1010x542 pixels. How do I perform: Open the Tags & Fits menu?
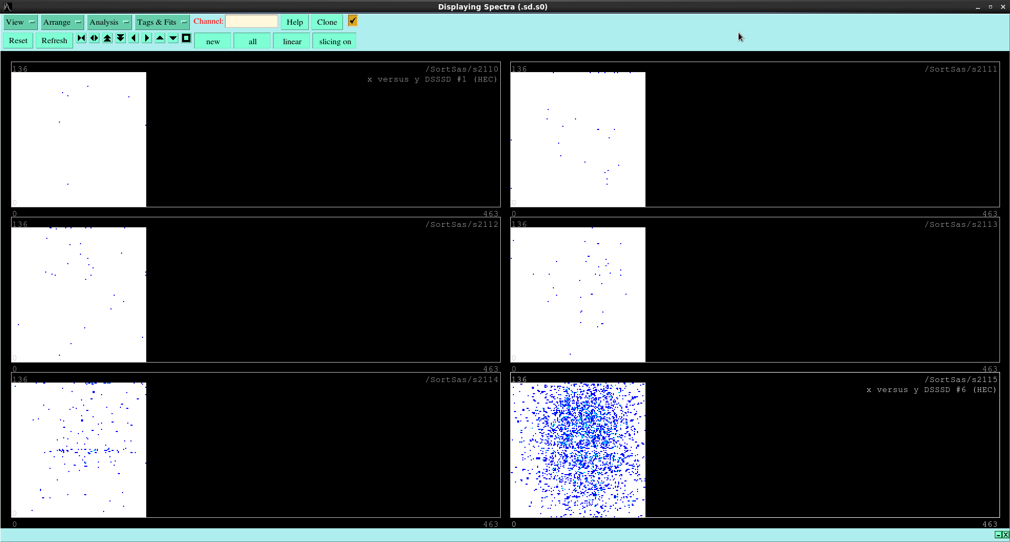point(162,22)
